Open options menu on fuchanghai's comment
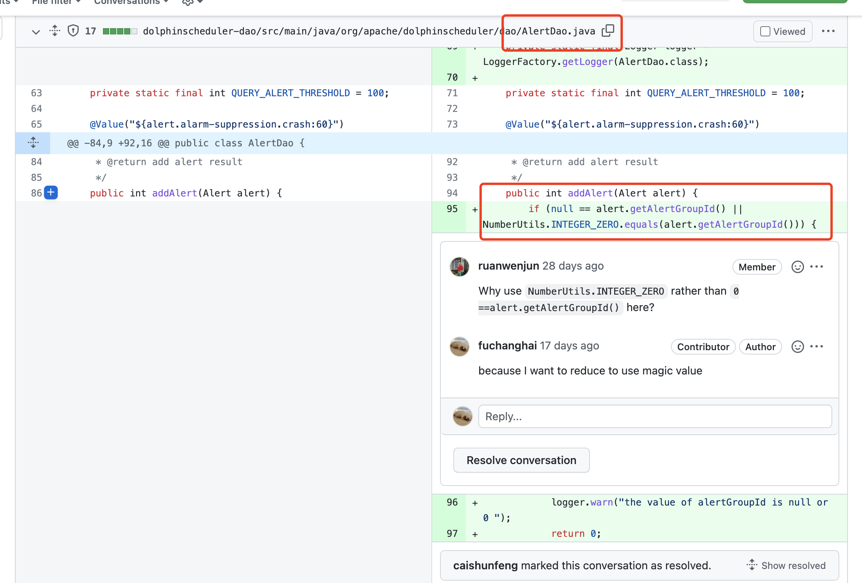862x583 pixels. pos(817,346)
